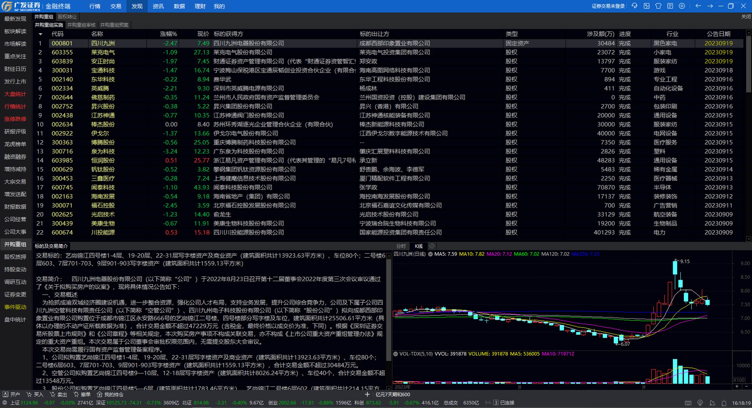Open the skin theme shirt icon
This screenshot has width=752, height=408.
658,6
